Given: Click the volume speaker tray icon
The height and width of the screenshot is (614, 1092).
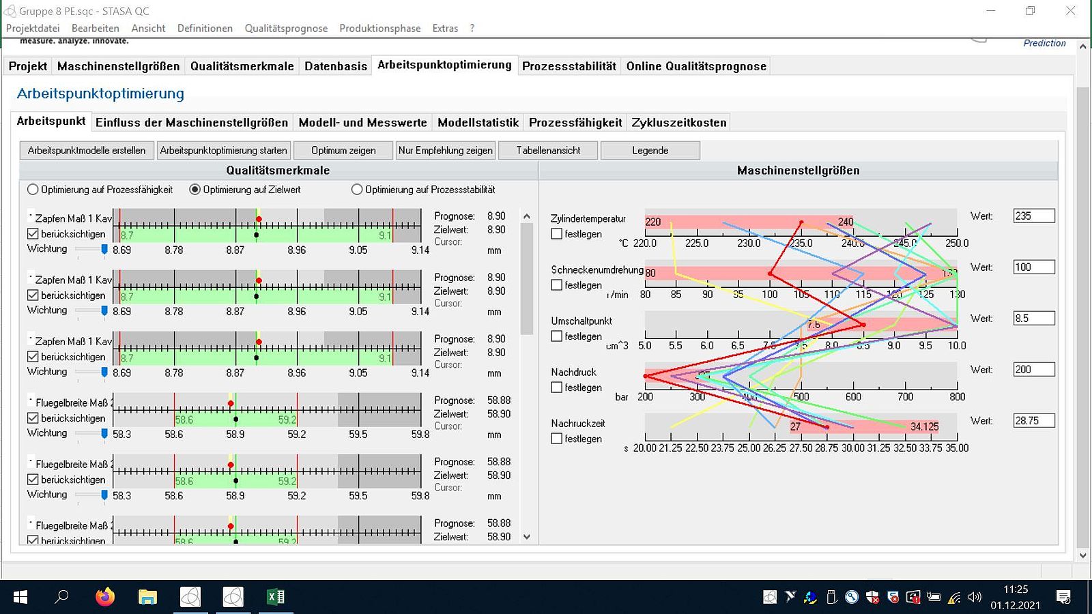Looking at the screenshot, I should point(975,598).
